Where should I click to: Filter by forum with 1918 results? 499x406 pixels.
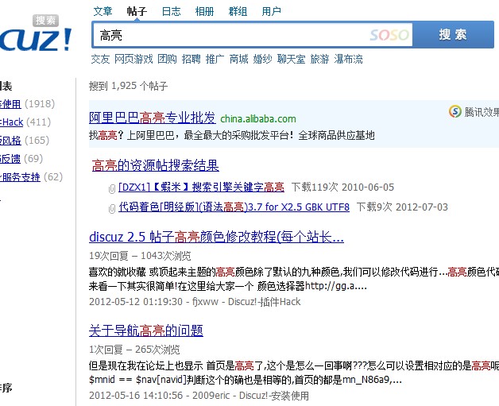click(10, 104)
